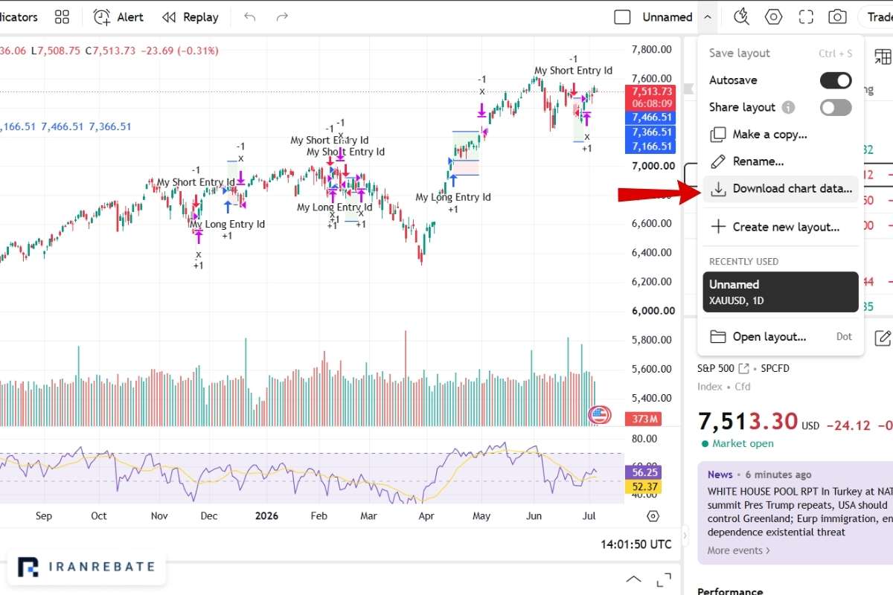
Task: Expand the bottom panel up chevron
Action: click(633, 579)
